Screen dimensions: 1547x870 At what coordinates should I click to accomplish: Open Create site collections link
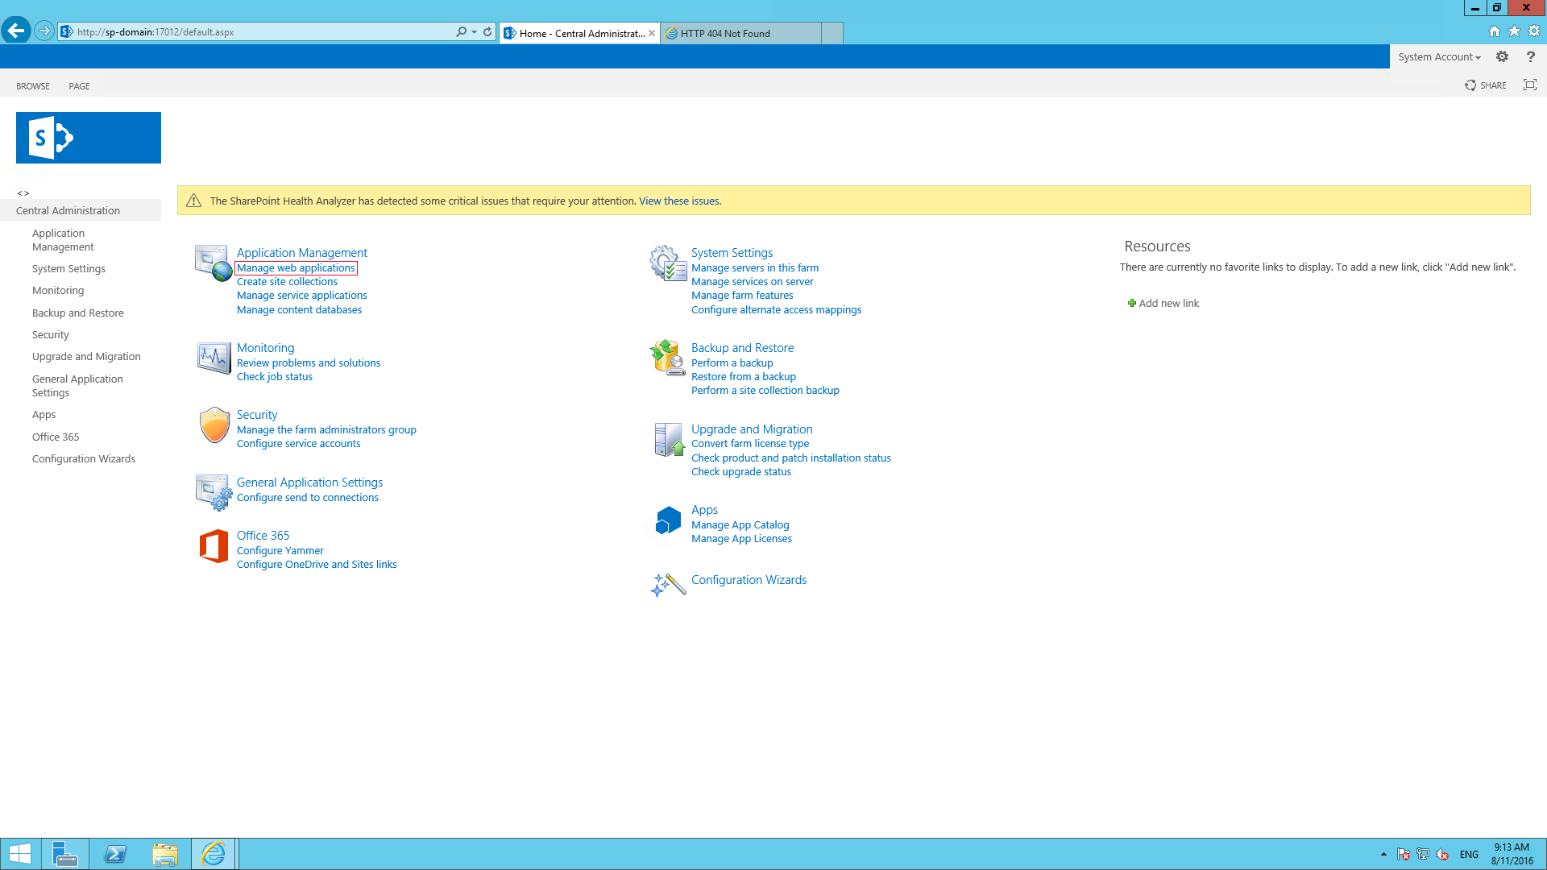point(287,282)
